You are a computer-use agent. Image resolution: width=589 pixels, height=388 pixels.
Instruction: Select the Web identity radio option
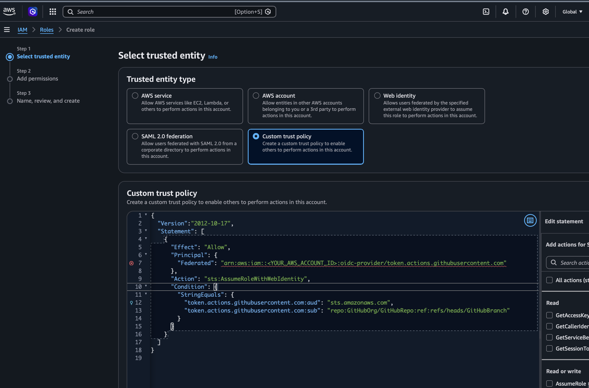tap(377, 96)
